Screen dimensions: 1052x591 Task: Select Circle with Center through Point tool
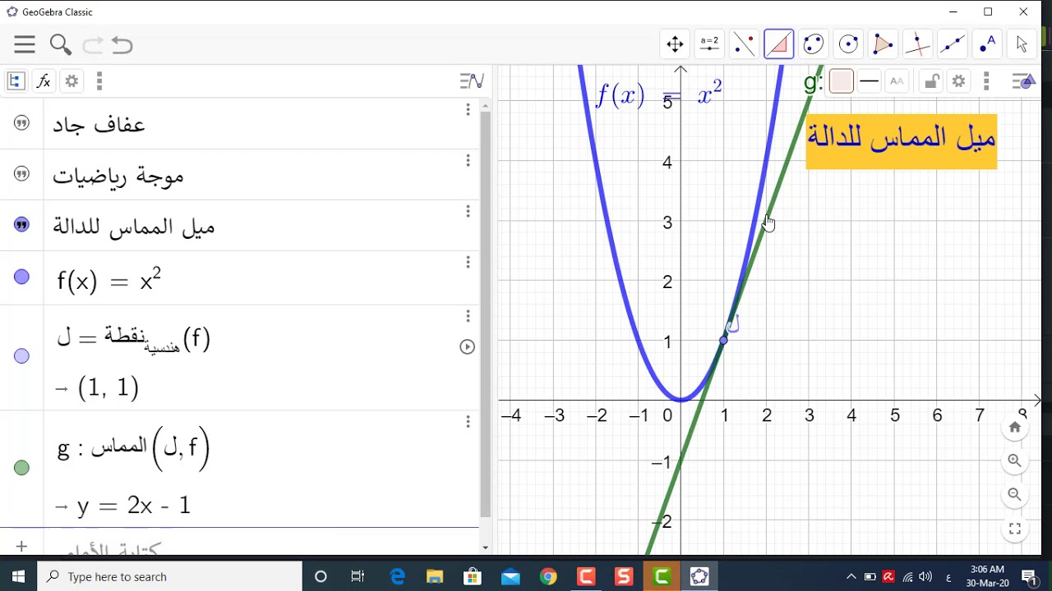click(x=848, y=44)
